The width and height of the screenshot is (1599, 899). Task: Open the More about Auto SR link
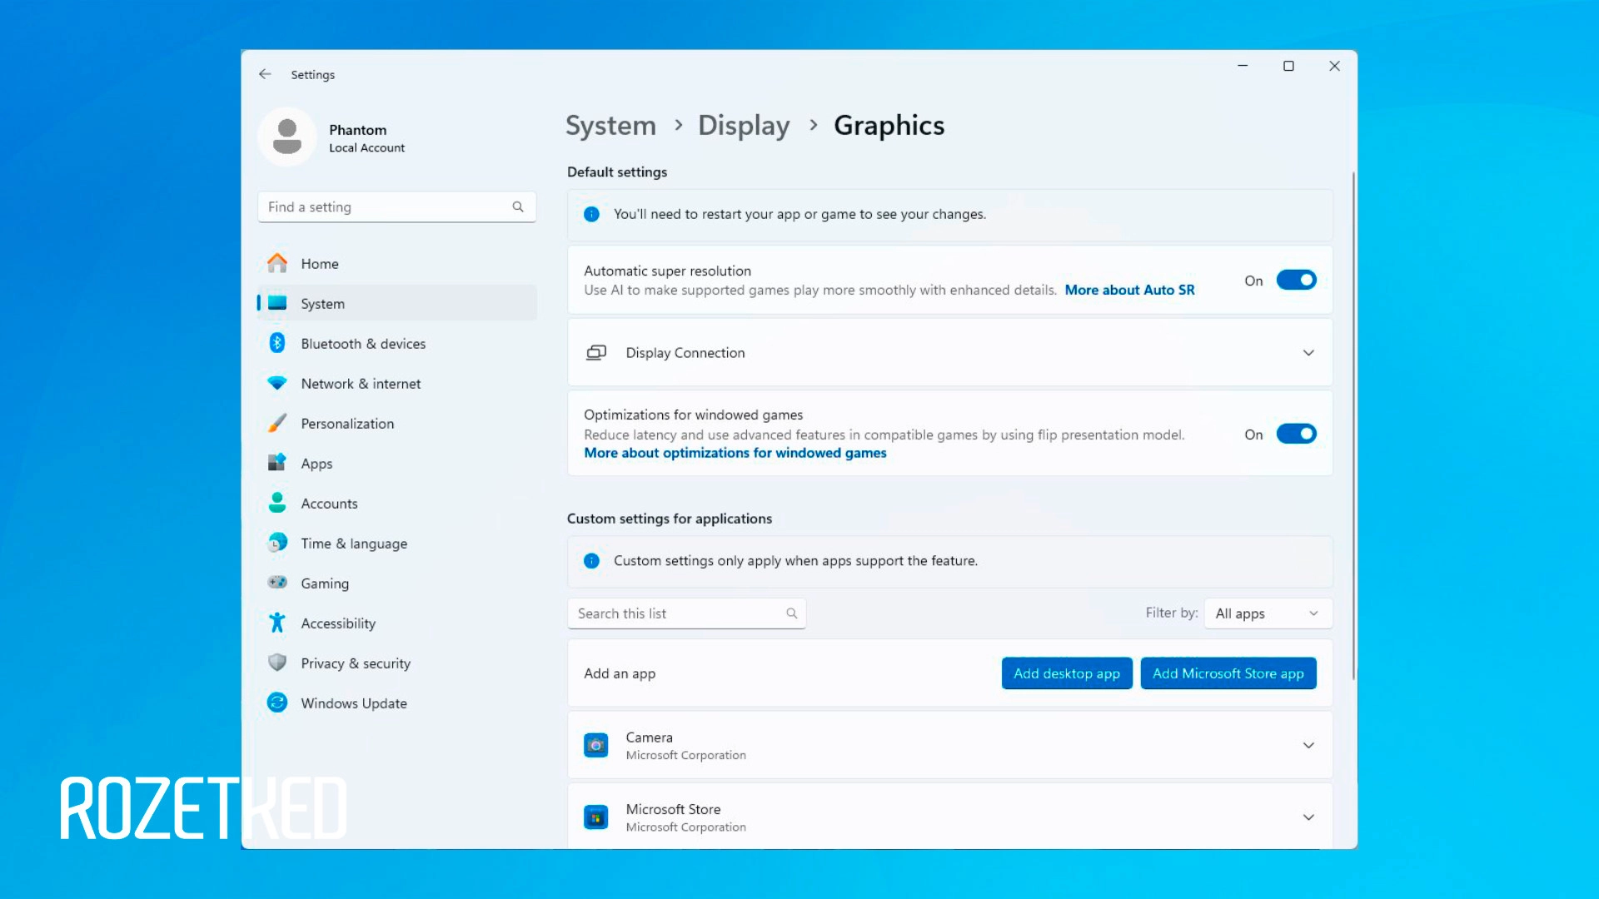1129,290
